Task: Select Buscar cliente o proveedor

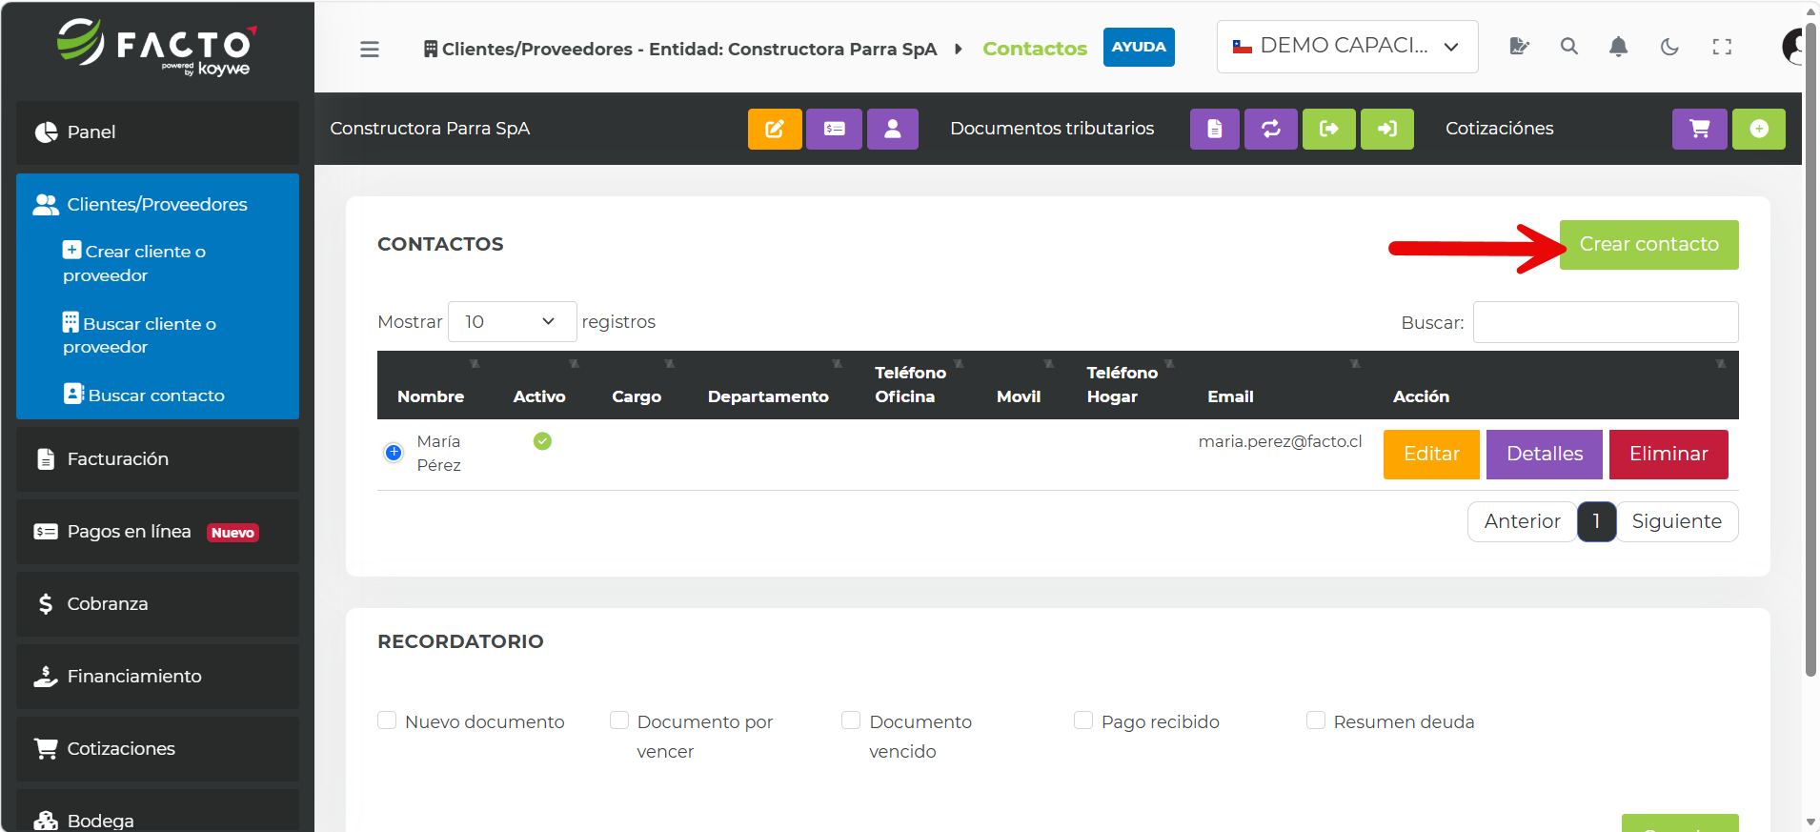Action: [139, 335]
